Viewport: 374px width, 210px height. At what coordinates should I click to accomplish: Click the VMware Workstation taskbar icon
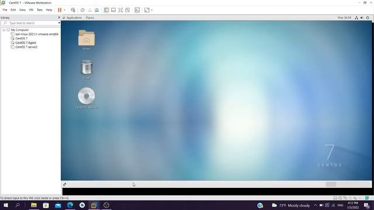[x=94, y=205]
